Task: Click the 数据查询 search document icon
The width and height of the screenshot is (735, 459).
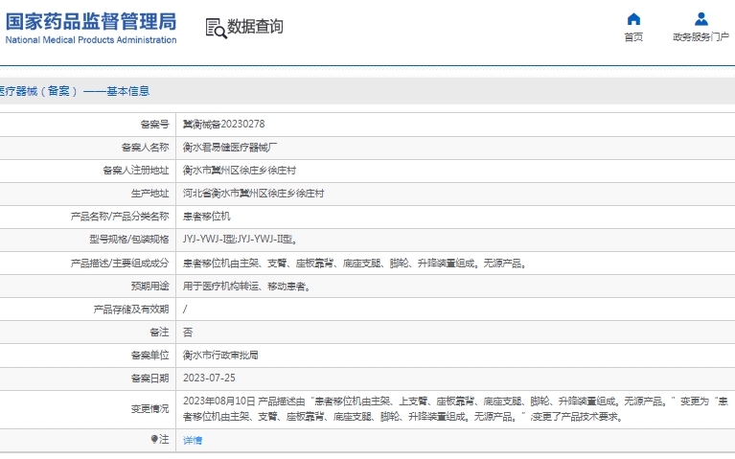Action: (216, 28)
